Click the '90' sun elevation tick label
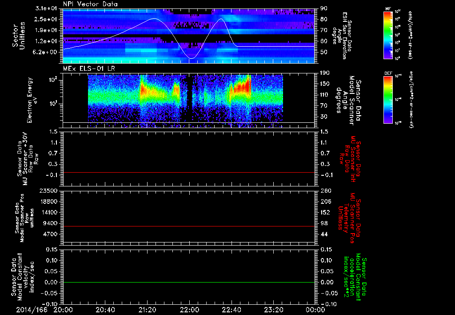The image size is (455, 315). [323, 8]
